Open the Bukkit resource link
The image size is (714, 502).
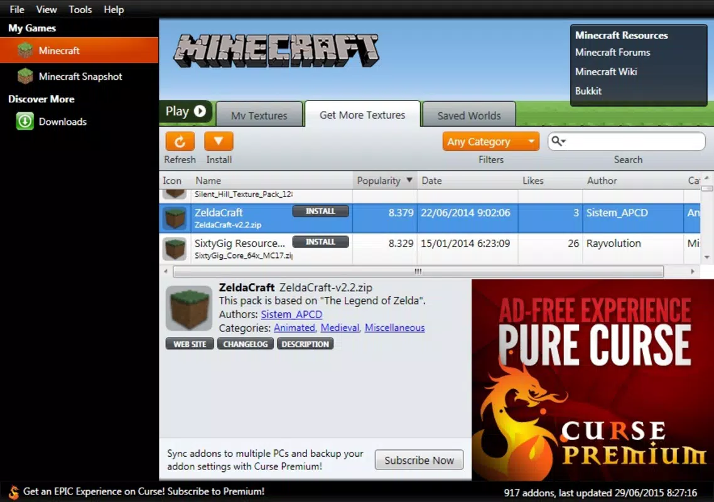(588, 91)
